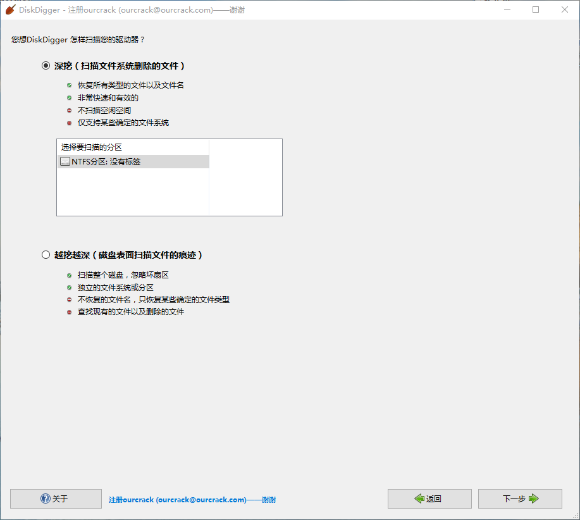580x520 pixels.
Task: Maximize the DiskDigger window
Action: [536, 10]
